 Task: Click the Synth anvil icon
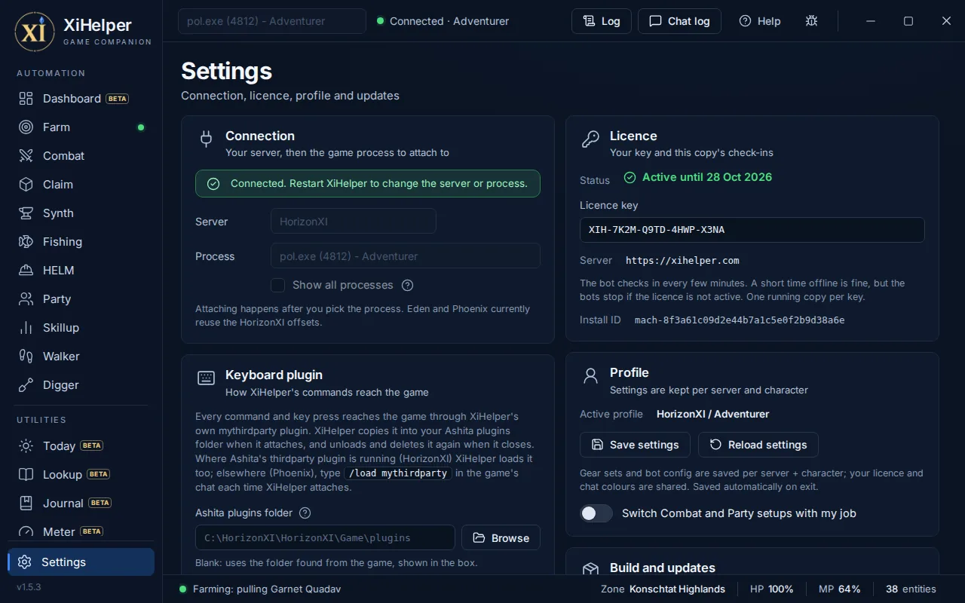pyautogui.click(x=26, y=213)
